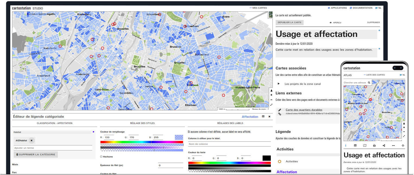Click the search magnifier in mobile address bar
414x175 pixels.
pyautogui.click(x=369, y=83)
